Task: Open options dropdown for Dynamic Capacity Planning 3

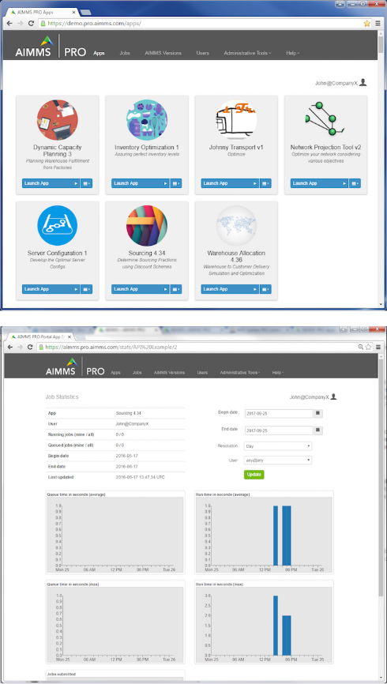Action: click(86, 183)
